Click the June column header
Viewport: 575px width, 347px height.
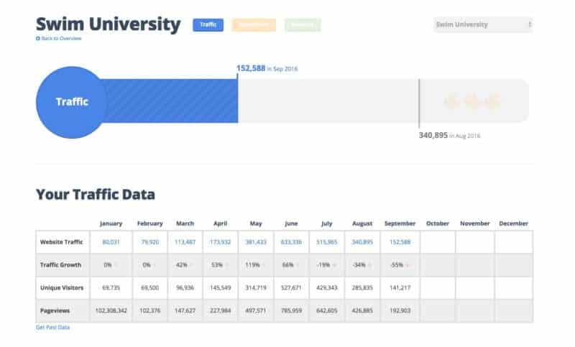coord(291,223)
